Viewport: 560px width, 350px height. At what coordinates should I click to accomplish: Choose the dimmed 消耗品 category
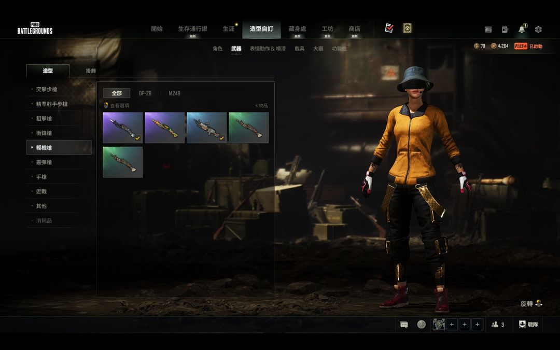(59, 221)
